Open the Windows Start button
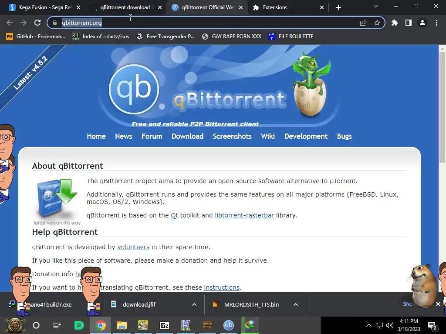Image resolution: width=446 pixels, height=334 pixels. (14, 325)
